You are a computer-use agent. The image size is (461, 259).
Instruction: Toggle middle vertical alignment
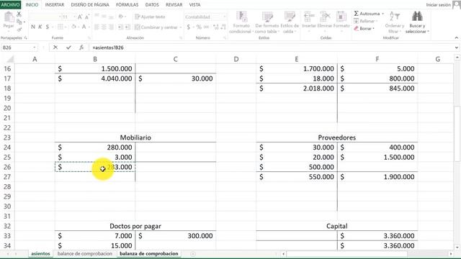pyautogui.click(x=104, y=17)
